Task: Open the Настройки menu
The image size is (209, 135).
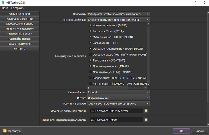Action: (18, 8)
